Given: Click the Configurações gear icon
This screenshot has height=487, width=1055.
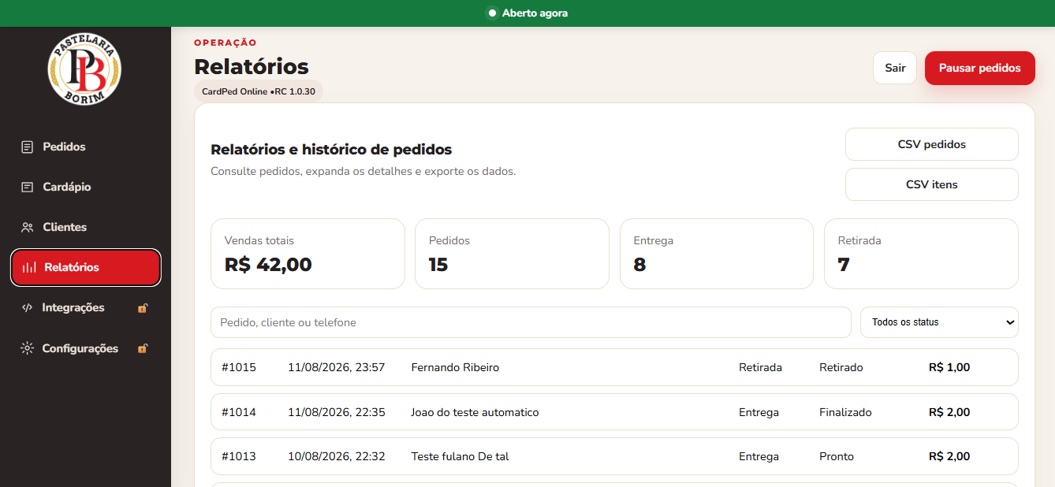Looking at the screenshot, I should 27,348.
